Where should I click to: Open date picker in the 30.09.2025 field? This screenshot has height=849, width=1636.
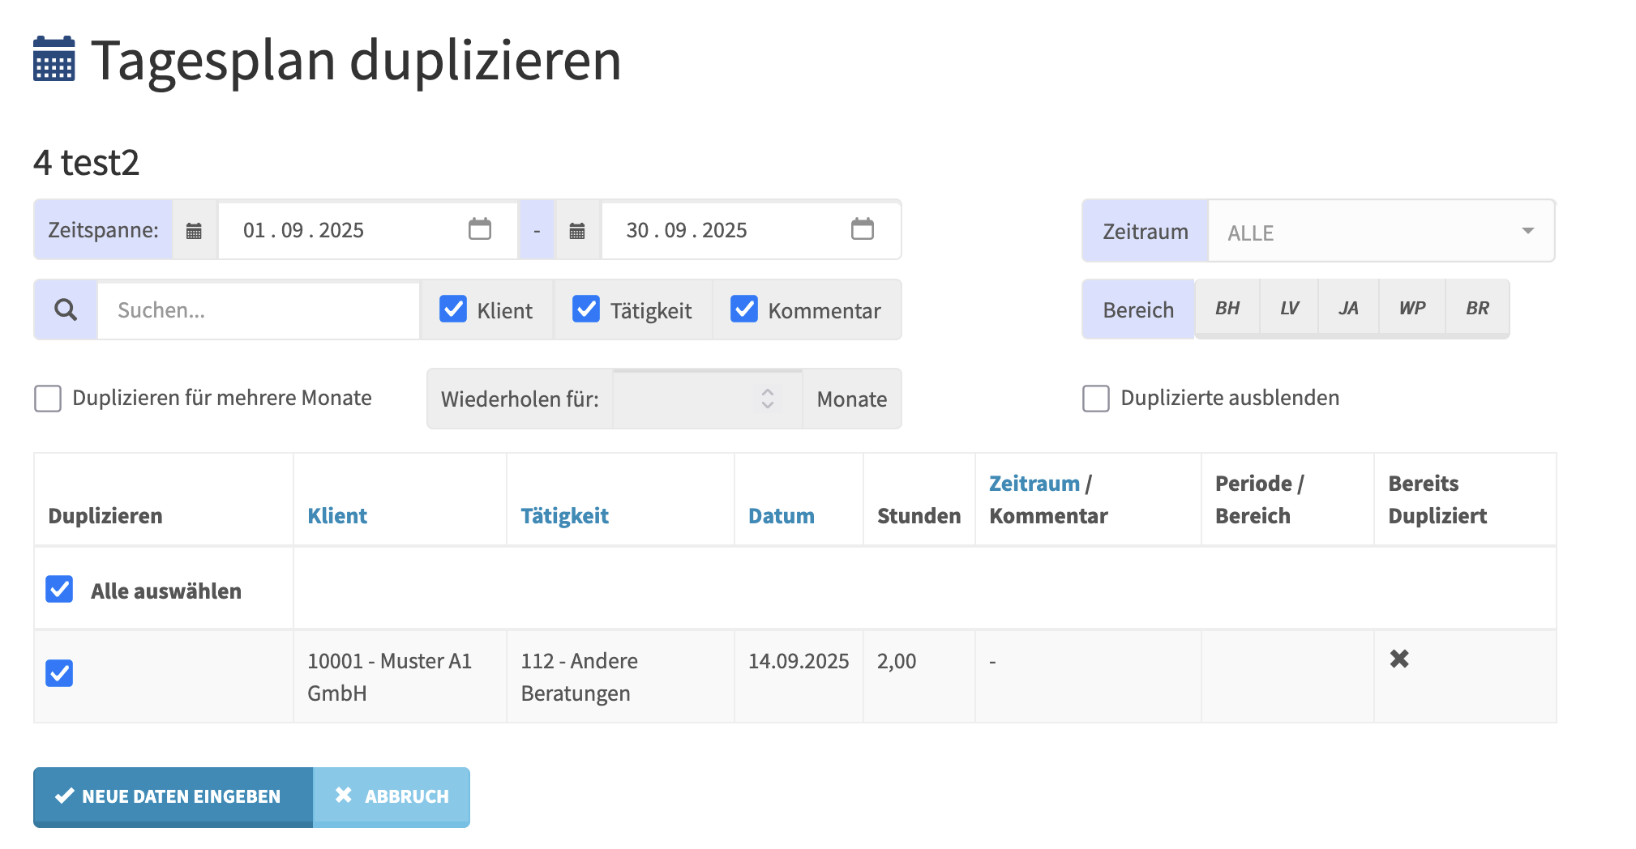862,229
